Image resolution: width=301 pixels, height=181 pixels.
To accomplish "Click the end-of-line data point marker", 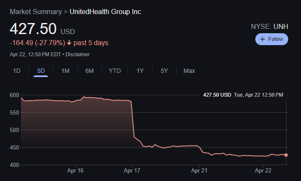I will pos(286,155).
